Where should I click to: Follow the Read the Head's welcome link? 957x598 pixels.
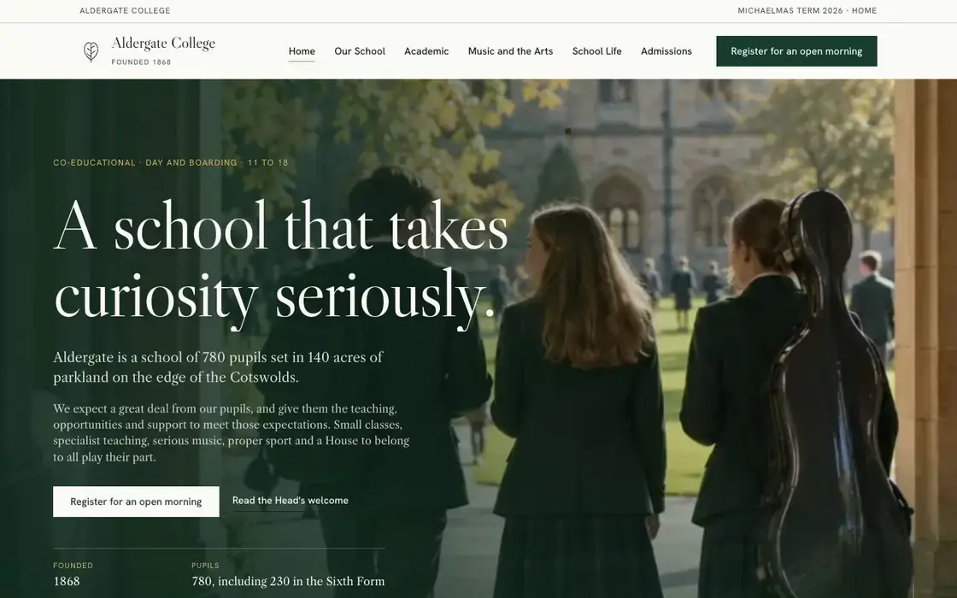(290, 501)
